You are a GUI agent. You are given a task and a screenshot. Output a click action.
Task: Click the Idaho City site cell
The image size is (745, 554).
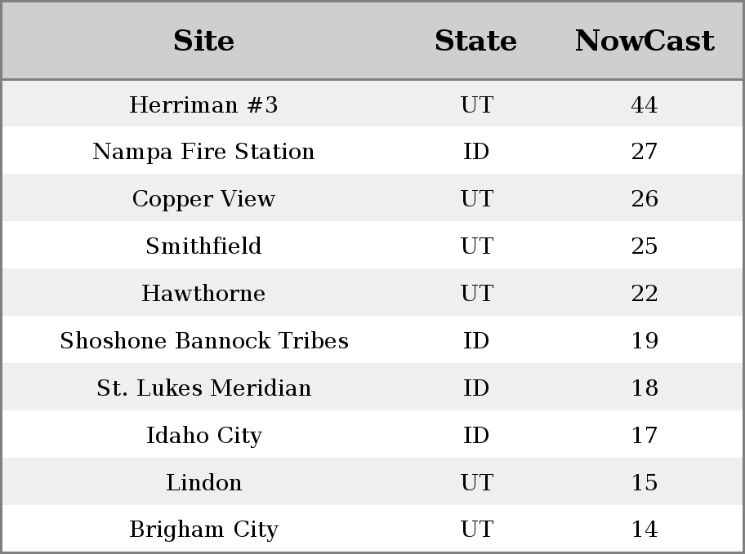[204, 436]
